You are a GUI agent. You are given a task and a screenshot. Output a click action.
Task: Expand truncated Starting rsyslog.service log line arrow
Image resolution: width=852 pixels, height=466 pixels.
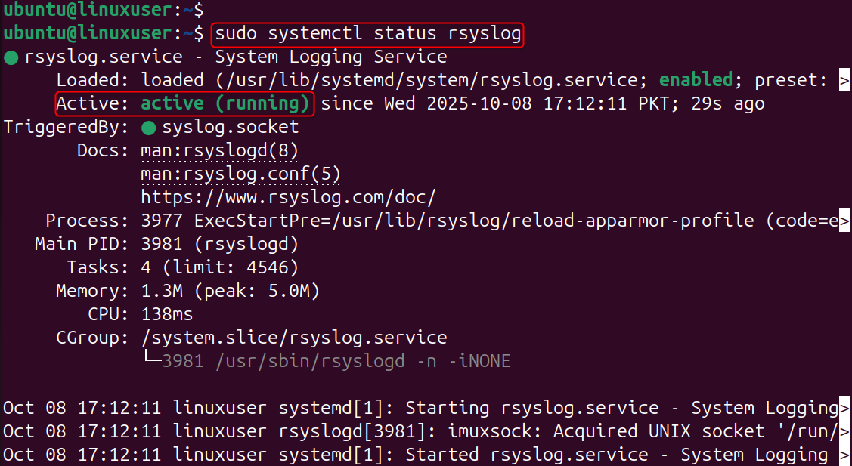844,408
